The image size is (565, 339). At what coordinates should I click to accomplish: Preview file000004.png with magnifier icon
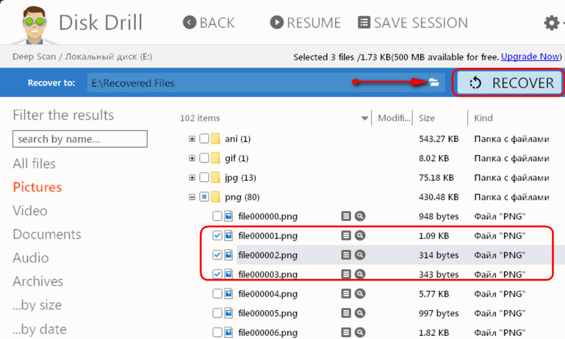[360, 294]
